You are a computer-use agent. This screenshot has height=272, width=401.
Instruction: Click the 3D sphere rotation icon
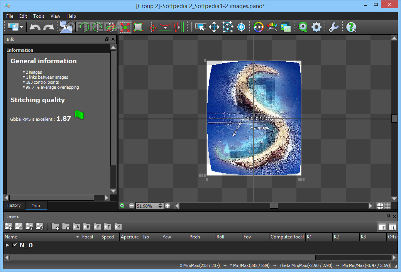111,27
